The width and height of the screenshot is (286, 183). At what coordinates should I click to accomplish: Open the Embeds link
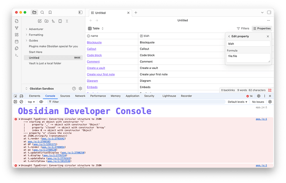click(92, 87)
